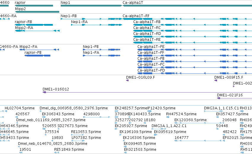
Task: Click the Ca-alpha1T-PE protein label
Action: tap(151, 47)
